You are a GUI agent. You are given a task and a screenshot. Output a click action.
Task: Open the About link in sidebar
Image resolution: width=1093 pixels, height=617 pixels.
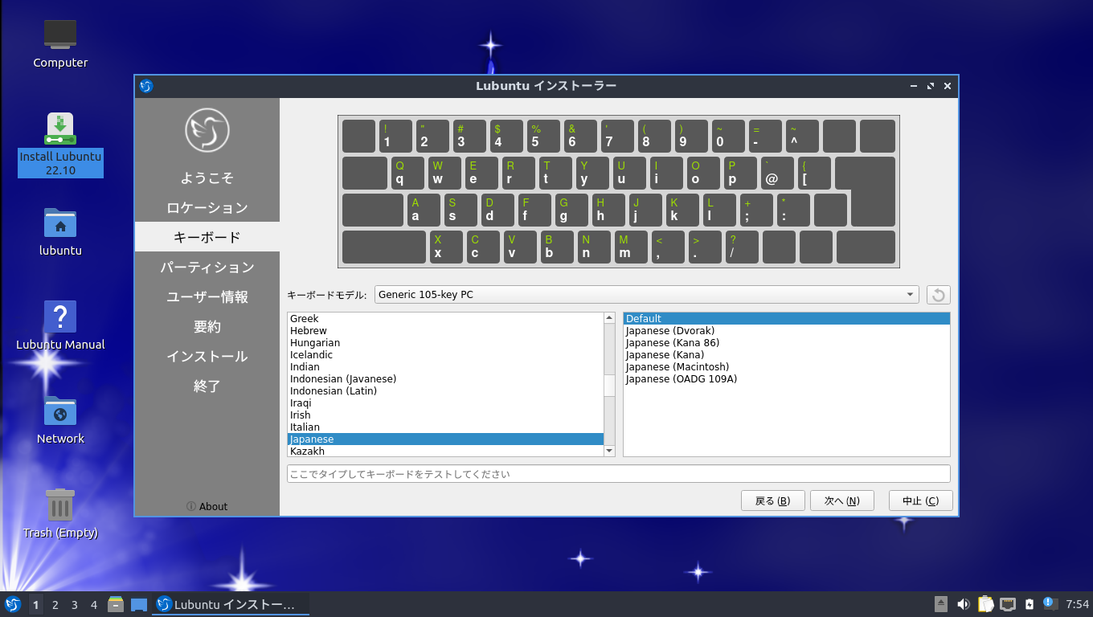tap(207, 506)
